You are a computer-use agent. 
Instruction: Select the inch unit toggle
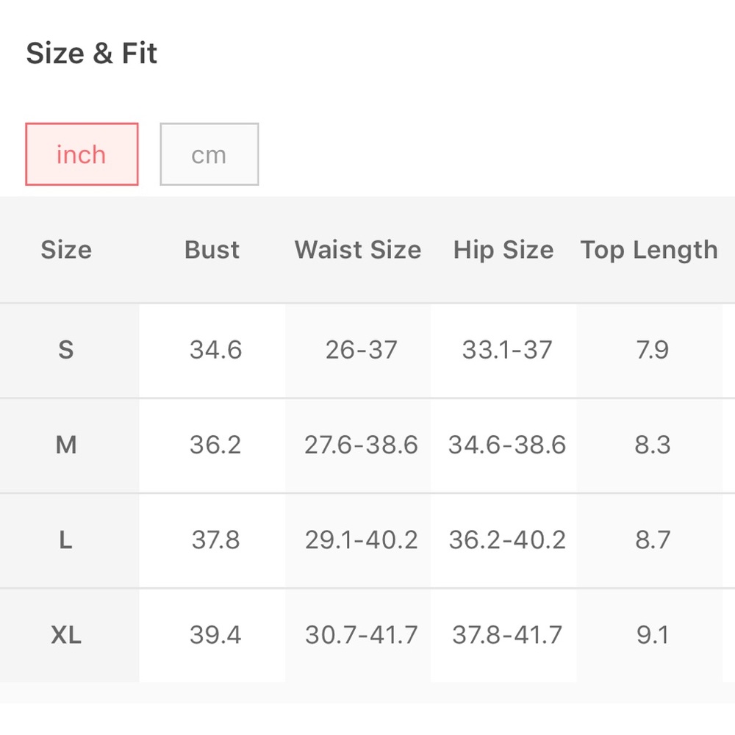tap(82, 154)
